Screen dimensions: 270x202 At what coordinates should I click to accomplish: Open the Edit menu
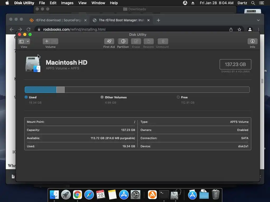click(x=53, y=3)
